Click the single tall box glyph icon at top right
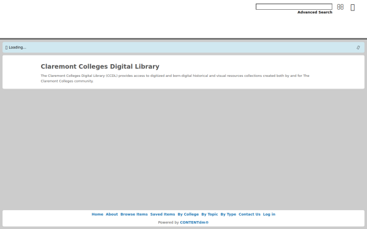This screenshot has height=229, width=367. pyautogui.click(x=352, y=7)
